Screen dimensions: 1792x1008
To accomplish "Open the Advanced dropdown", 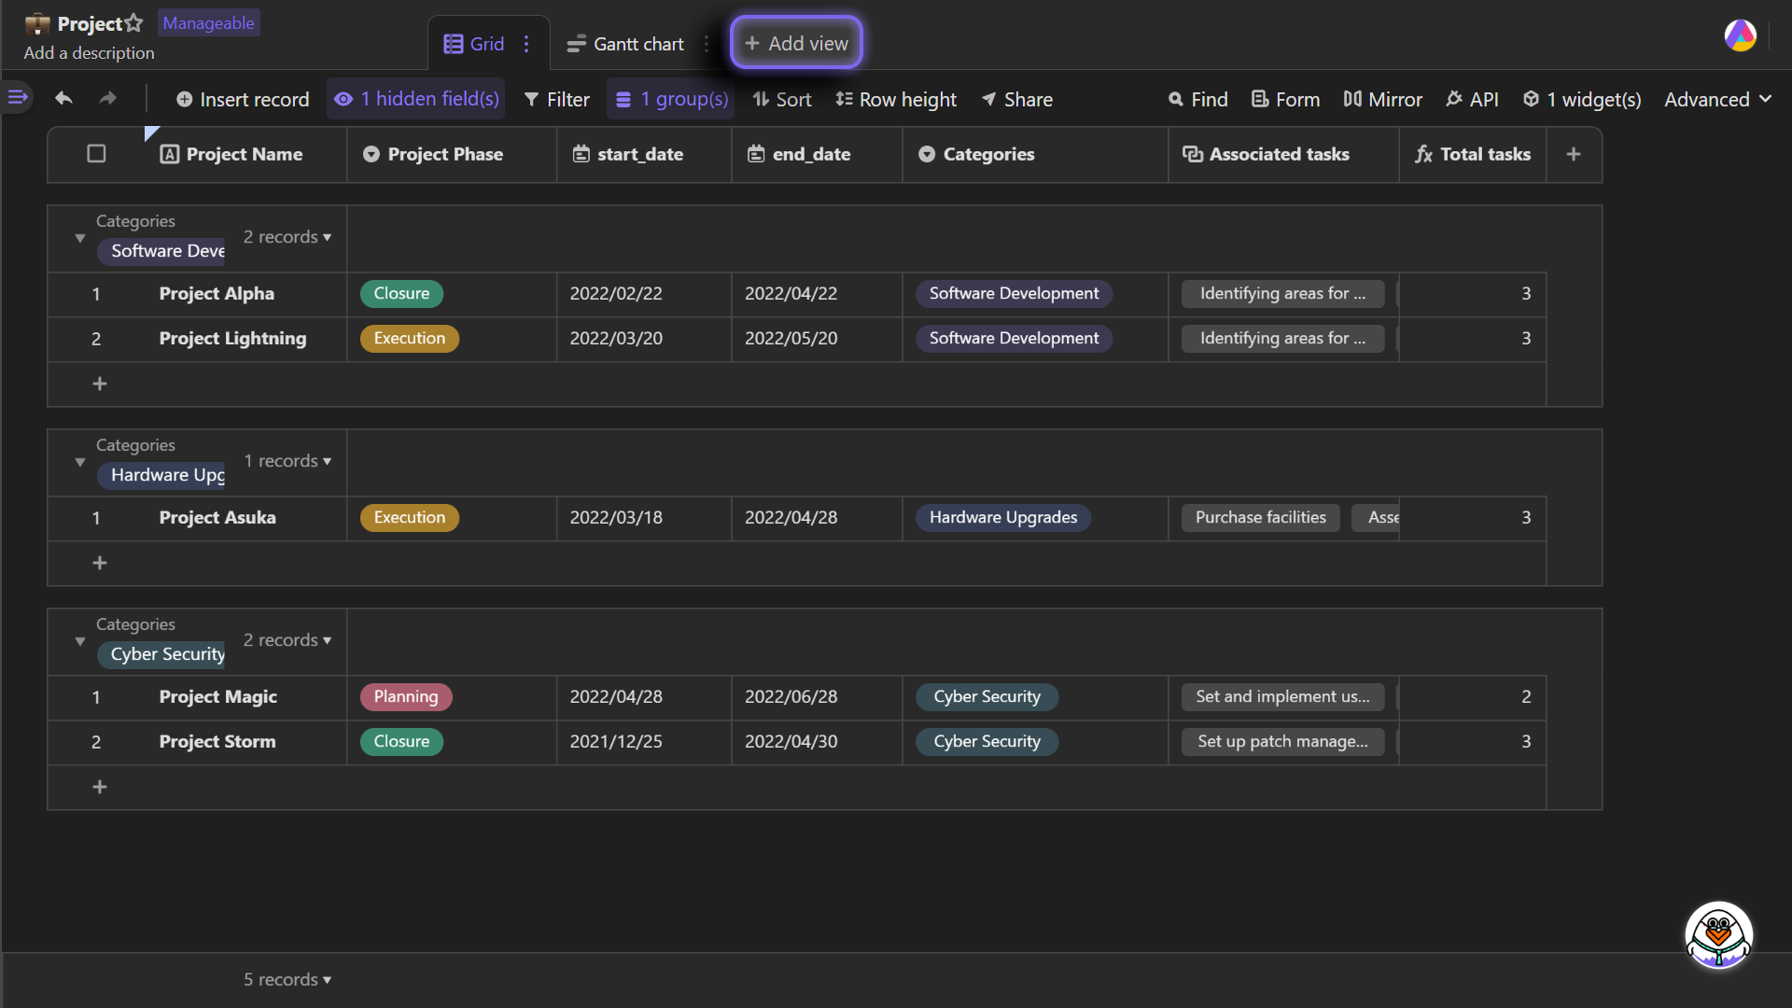I will 1717,99.
